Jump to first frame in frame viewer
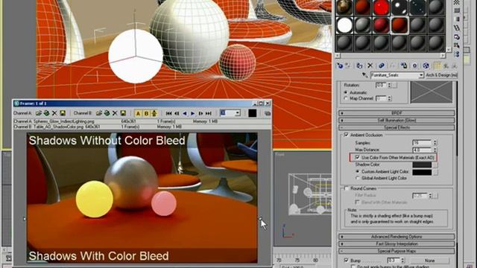Screen dimensions: 477x268 coord(169,113)
